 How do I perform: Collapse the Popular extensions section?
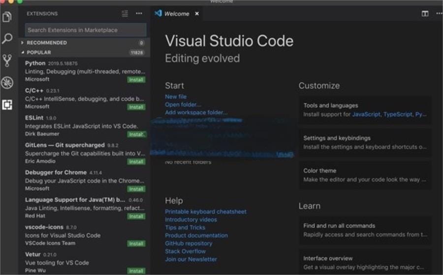pyautogui.click(x=38, y=52)
